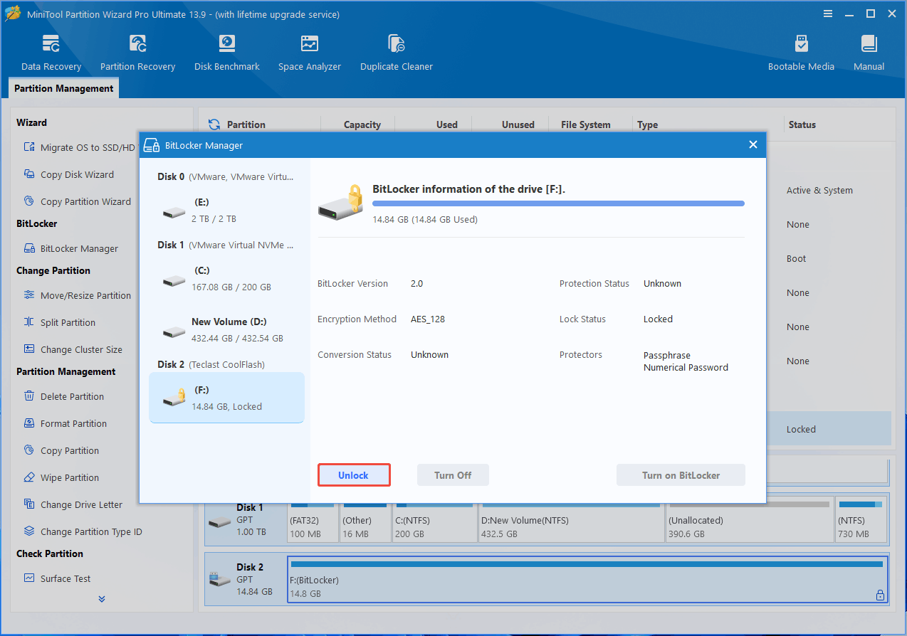The width and height of the screenshot is (907, 636).
Task: Select New Volume (D:) in BitLocker list
Action: coord(226,330)
